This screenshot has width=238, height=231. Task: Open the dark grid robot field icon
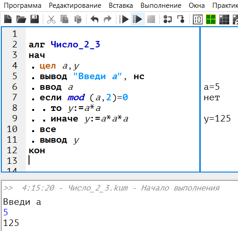click(224, 19)
